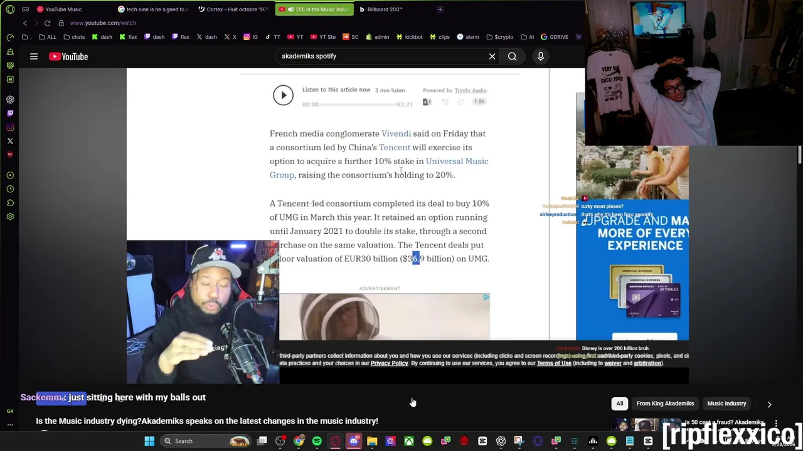
Task: Open the Windows Start menu
Action: pos(149,441)
